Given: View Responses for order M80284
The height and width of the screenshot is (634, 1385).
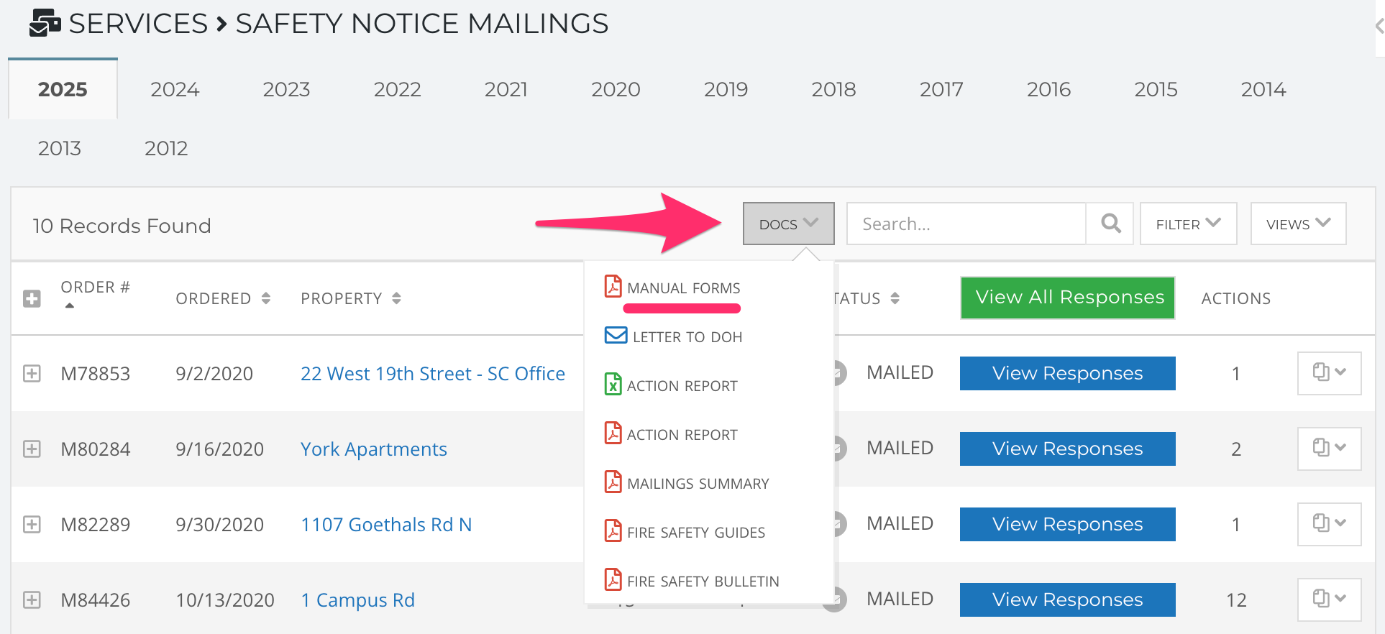Looking at the screenshot, I should coord(1068,449).
